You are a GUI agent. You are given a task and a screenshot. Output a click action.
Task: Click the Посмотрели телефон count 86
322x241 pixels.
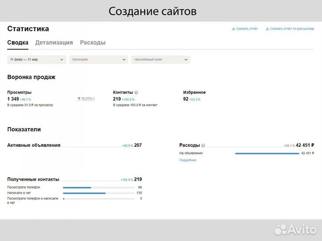click(x=140, y=187)
